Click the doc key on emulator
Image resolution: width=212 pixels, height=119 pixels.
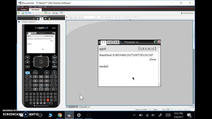[x=54, y=62]
